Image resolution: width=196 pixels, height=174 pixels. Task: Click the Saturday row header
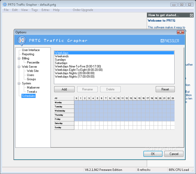pyautogui.click(x=64, y=123)
